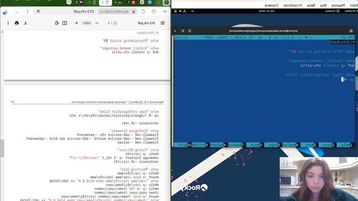Viewport: 358px width, 201px height.
Task: Open browser three-dot page menu
Action: (27, 11)
